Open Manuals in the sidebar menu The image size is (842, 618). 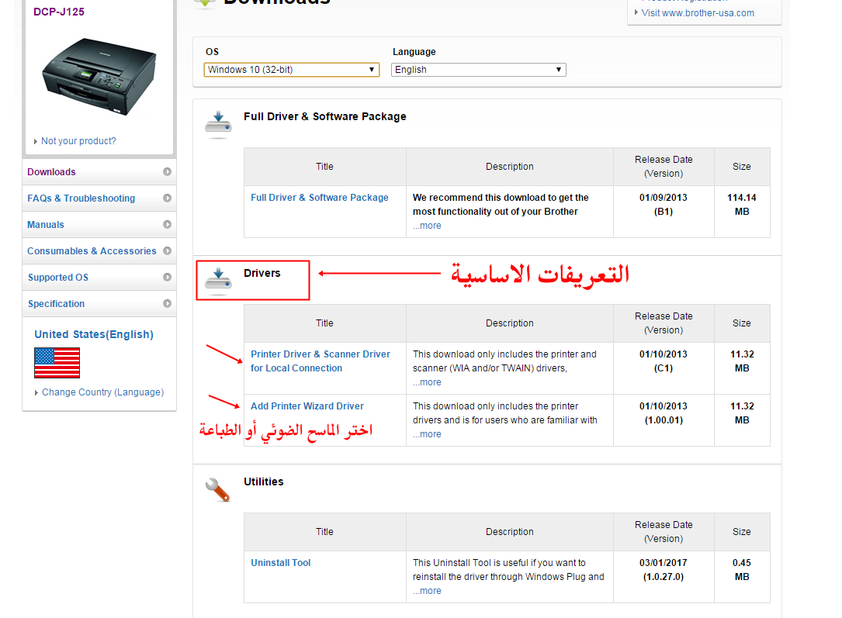click(99, 224)
